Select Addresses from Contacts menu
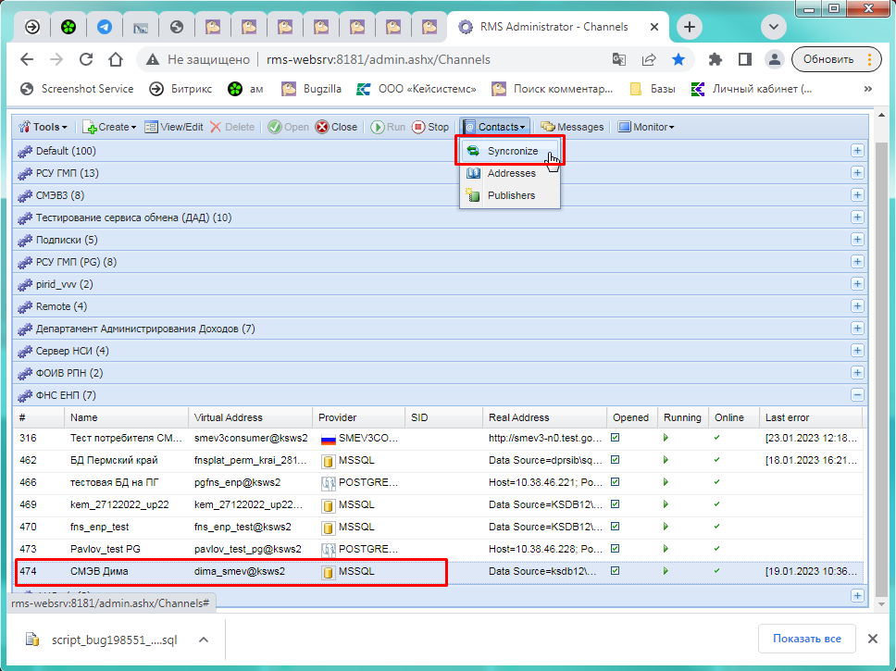Screen dimensions: 896x671 510,173
